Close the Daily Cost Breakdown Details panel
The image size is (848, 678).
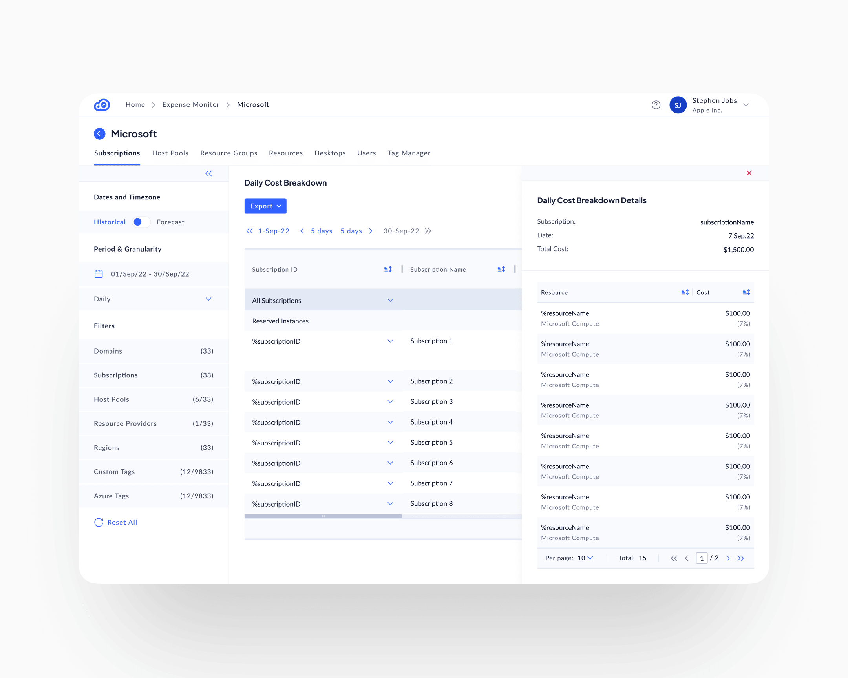point(749,173)
